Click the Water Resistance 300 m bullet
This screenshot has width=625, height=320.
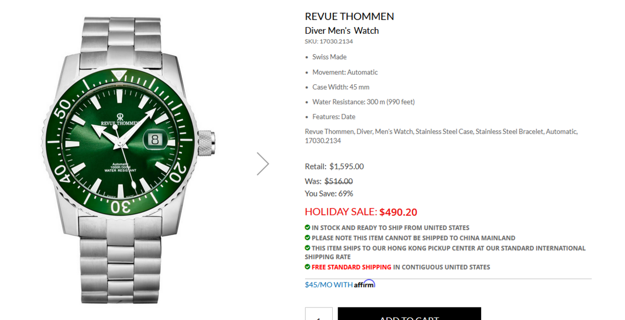(x=364, y=102)
